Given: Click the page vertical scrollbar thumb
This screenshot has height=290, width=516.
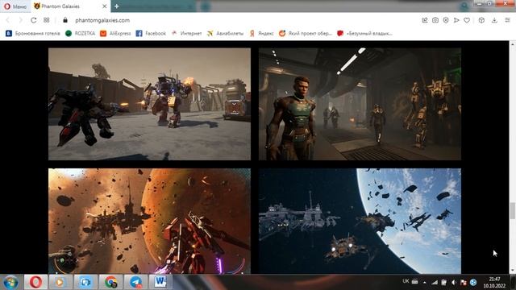Looking at the screenshot, I should (x=513, y=210).
